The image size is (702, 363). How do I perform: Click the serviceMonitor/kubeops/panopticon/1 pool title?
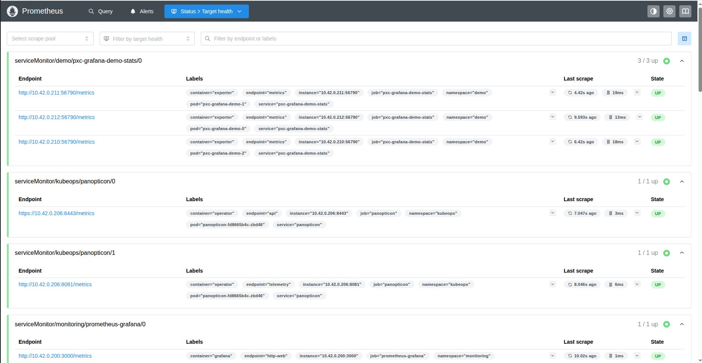[65, 253]
